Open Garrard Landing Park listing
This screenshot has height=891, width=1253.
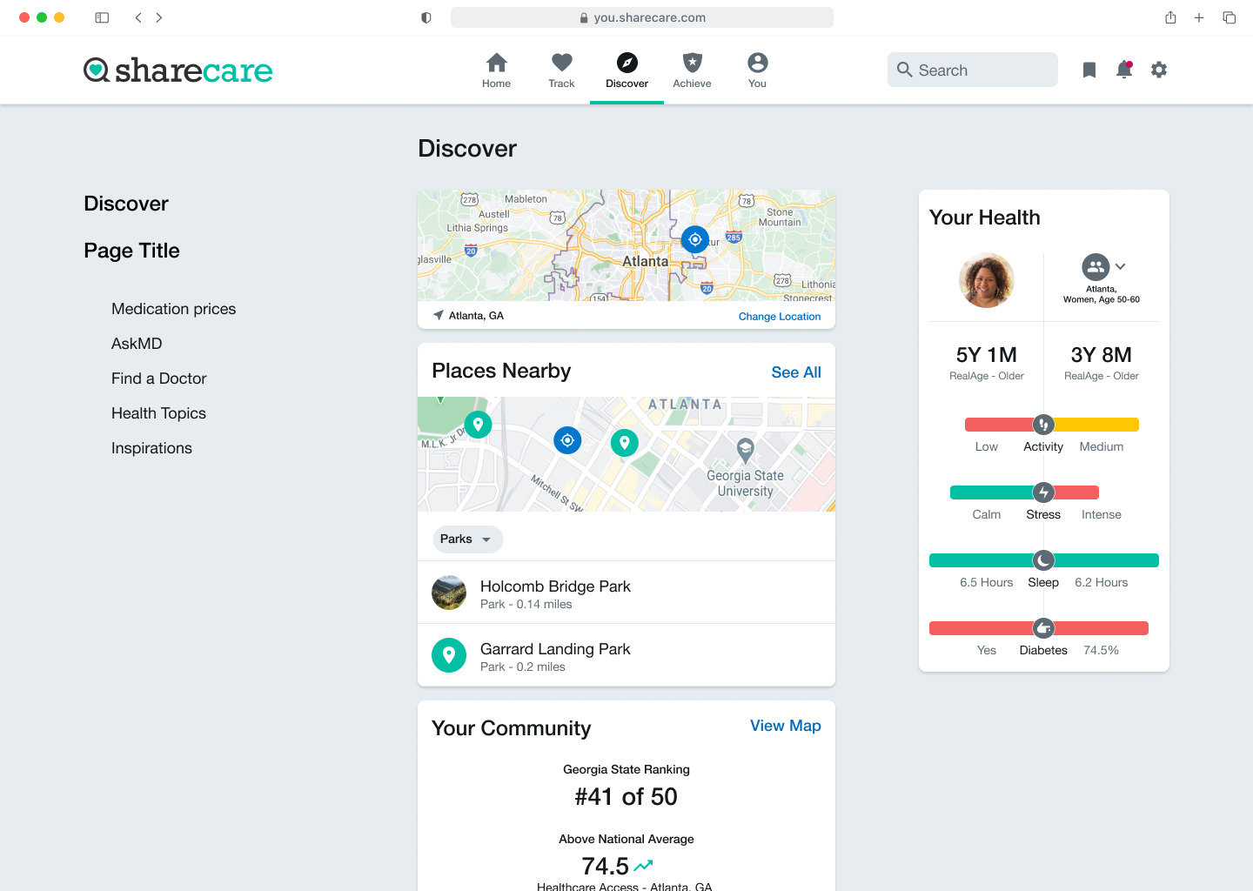(626, 655)
